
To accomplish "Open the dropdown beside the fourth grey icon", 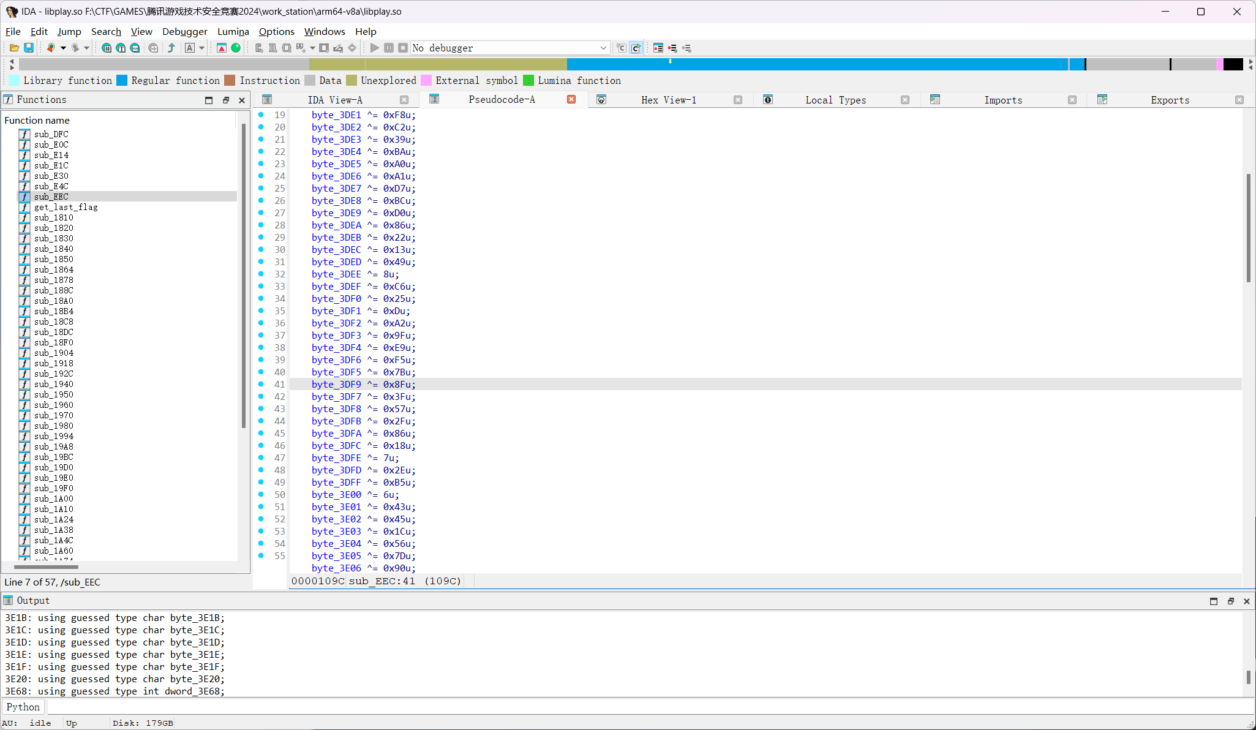I will click(312, 48).
